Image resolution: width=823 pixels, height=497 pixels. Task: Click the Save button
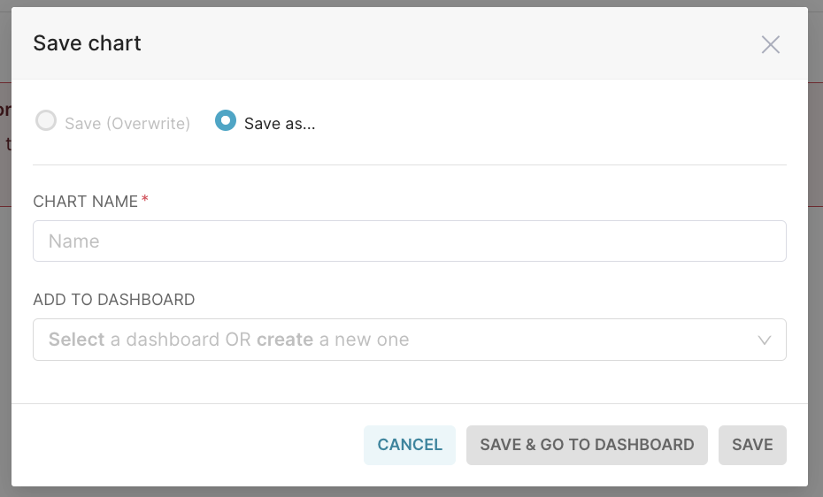(x=752, y=445)
